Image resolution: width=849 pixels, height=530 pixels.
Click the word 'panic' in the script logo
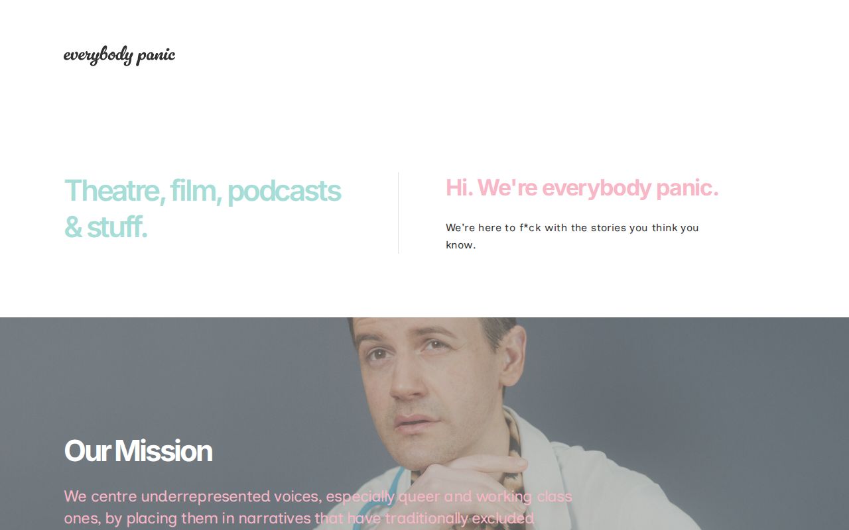(x=156, y=56)
